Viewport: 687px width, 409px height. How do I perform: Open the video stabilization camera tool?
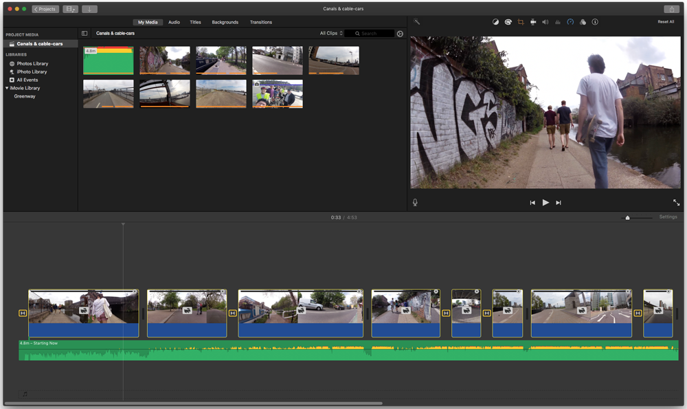(x=533, y=22)
